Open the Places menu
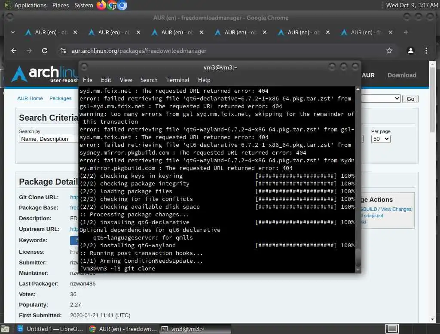This screenshot has width=440, height=334. [x=60, y=5]
